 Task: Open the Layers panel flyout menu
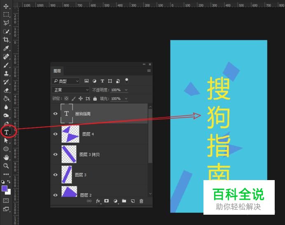coord(149,71)
